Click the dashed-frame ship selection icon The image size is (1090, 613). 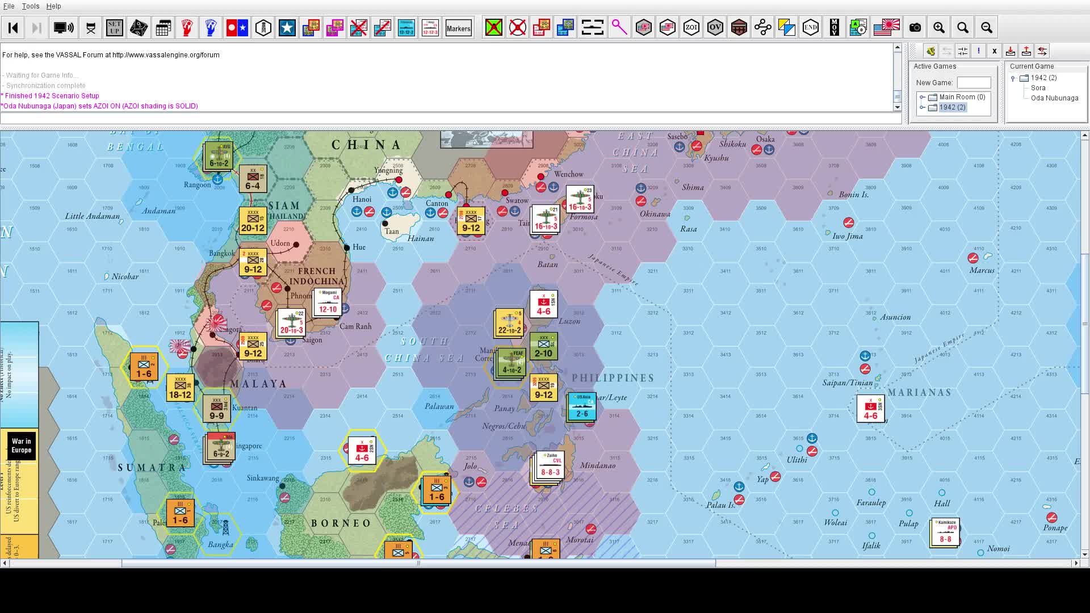pyautogui.click(x=592, y=28)
